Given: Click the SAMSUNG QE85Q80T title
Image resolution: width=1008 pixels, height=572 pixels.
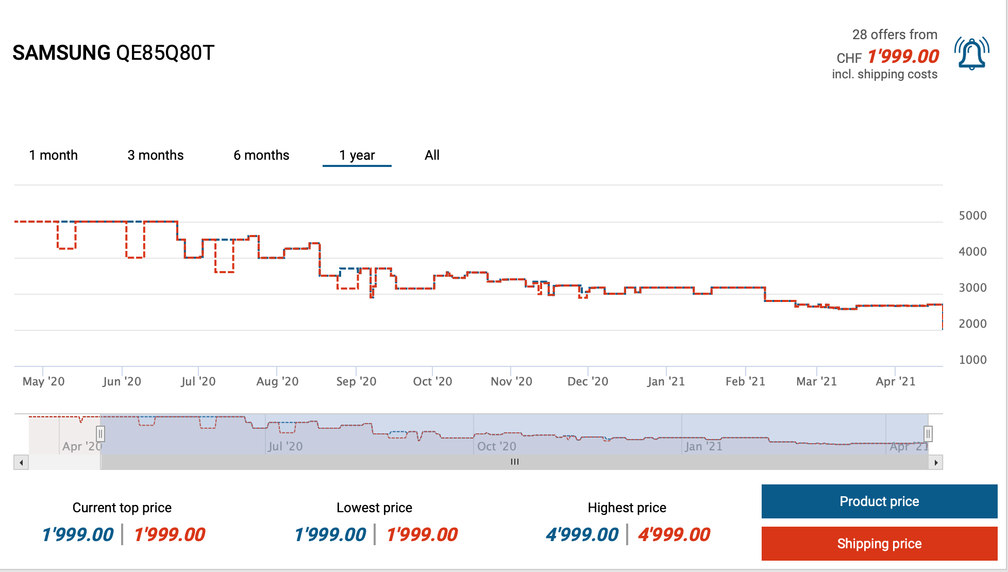Looking at the screenshot, I should [x=113, y=53].
